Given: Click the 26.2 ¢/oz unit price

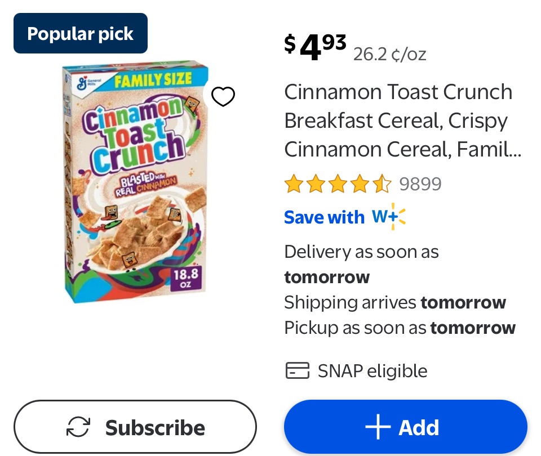Looking at the screenshot, I should coord(389,54).
